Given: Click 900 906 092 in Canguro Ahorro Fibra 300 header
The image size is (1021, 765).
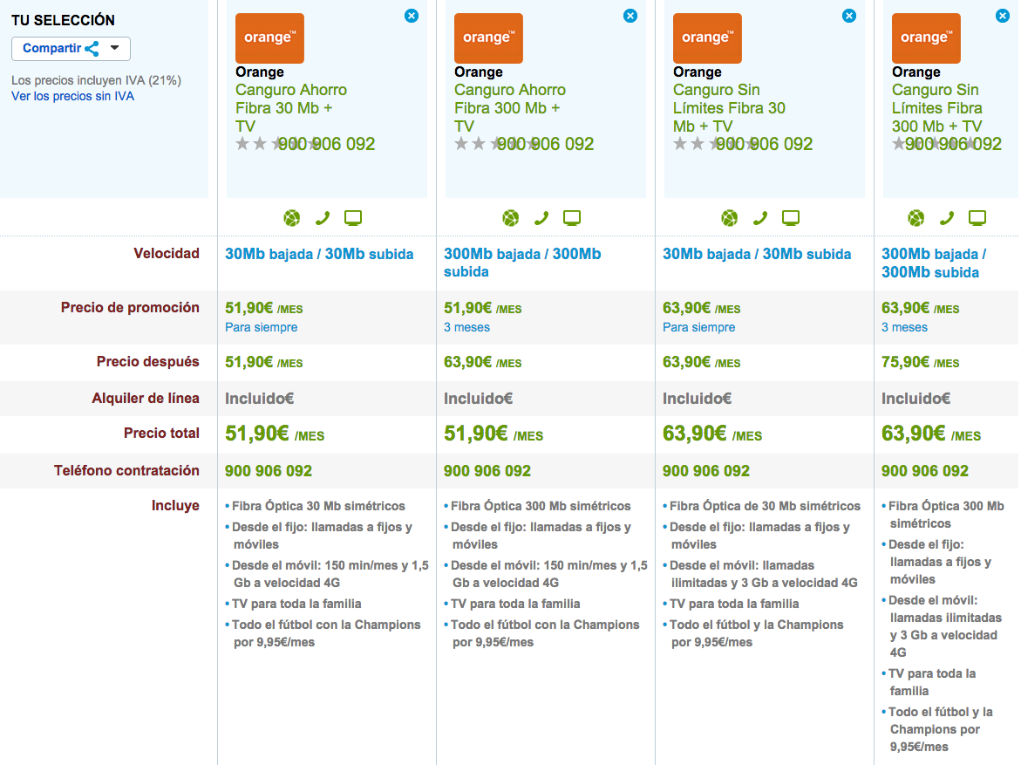Looking at the screenshot, I should (x=545, y=144).
